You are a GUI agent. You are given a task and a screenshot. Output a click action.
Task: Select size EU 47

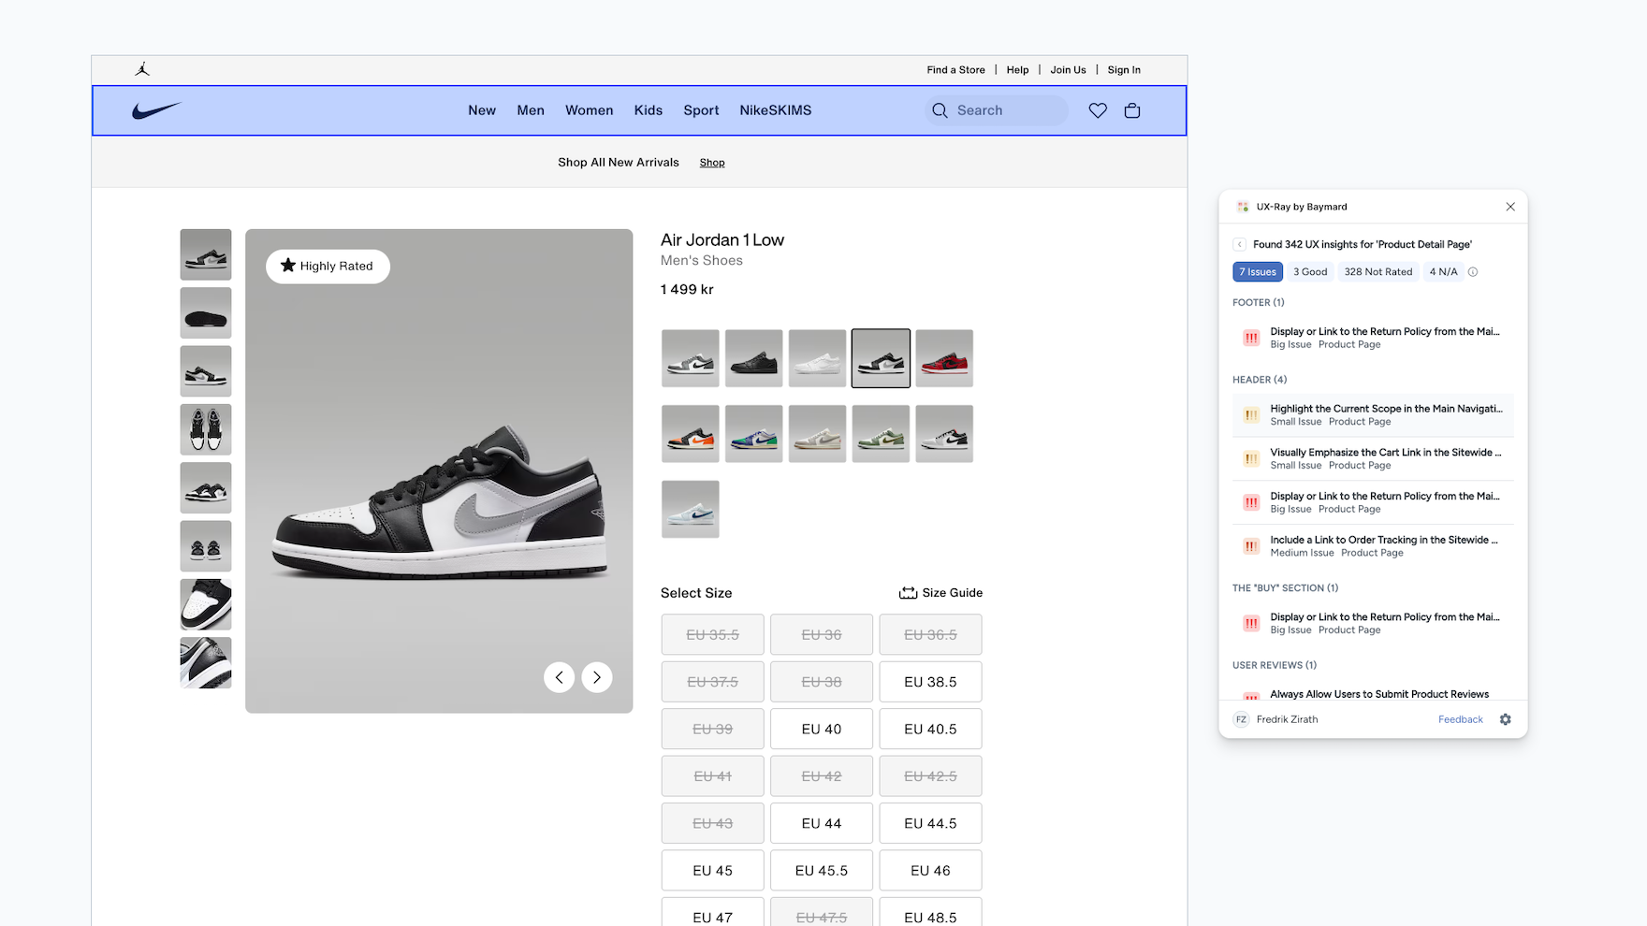click(713, 912)
